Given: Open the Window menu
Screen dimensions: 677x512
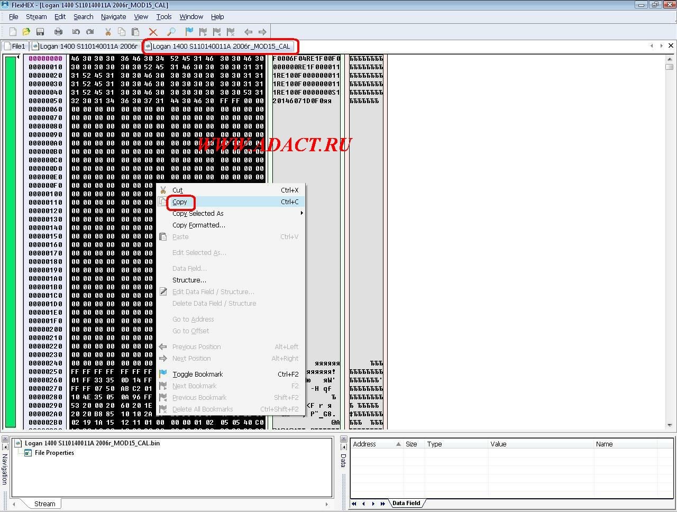Looking at the screenshot, I should (191, 17).
